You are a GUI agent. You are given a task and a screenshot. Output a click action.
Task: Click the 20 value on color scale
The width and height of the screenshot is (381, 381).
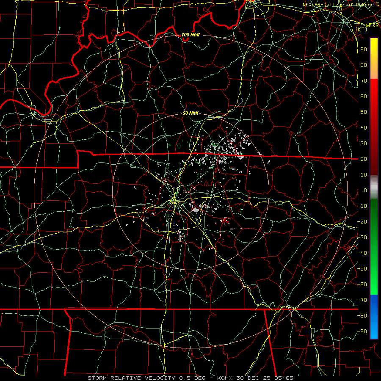[364, 159]
